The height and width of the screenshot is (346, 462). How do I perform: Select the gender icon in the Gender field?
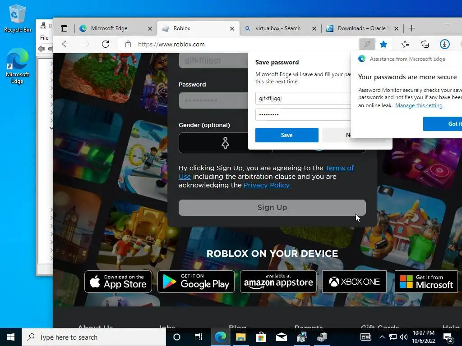click(225, 143)
